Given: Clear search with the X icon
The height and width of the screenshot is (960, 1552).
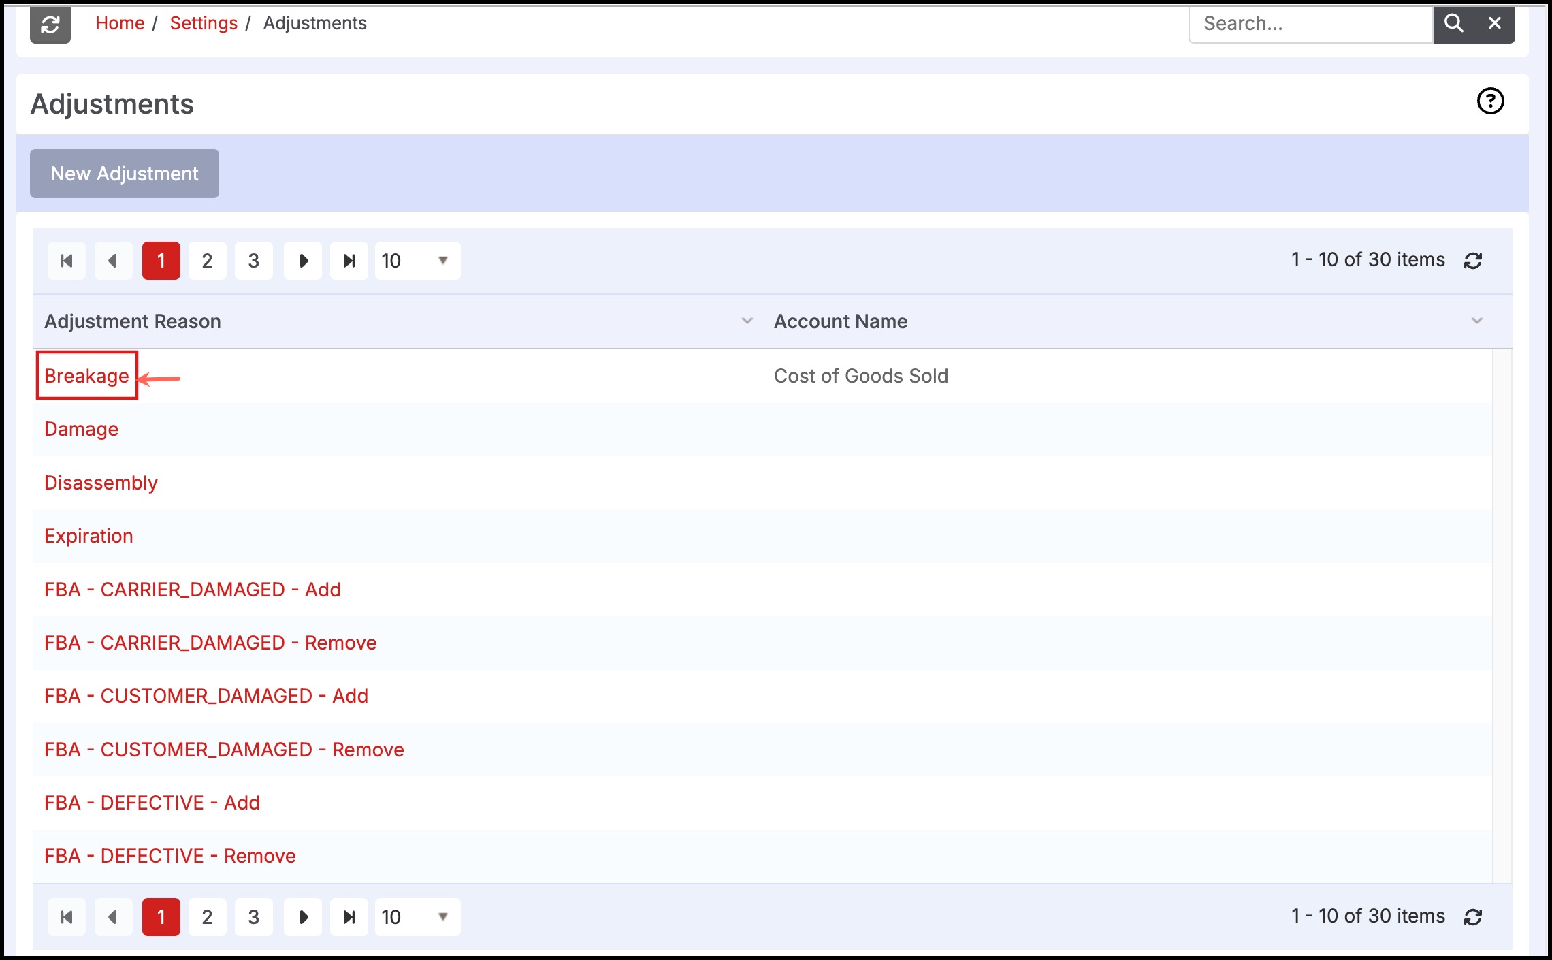Looking at the screenshot, I should (x=1495, y=23).
